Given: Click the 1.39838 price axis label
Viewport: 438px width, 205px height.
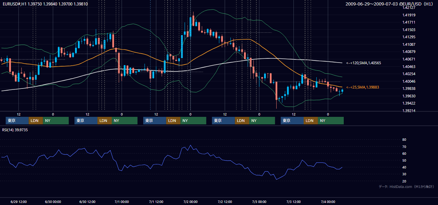Looking at the screenshot, I should click(410, 88).
